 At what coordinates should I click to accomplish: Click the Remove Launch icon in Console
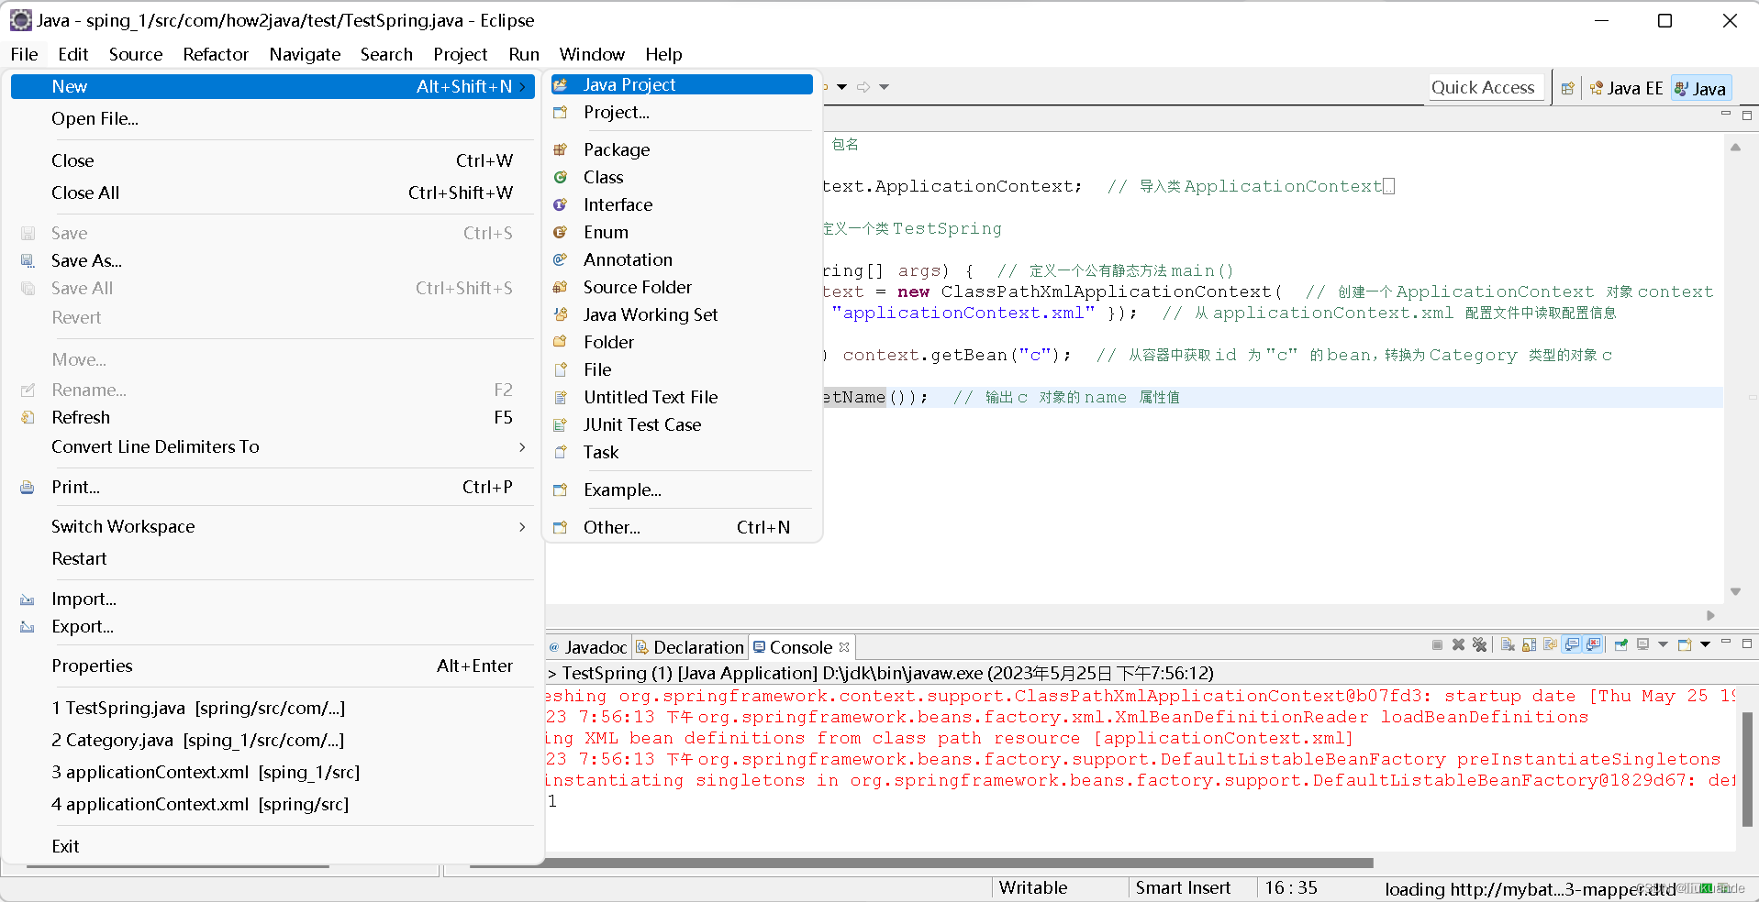tap(1458, 645)
